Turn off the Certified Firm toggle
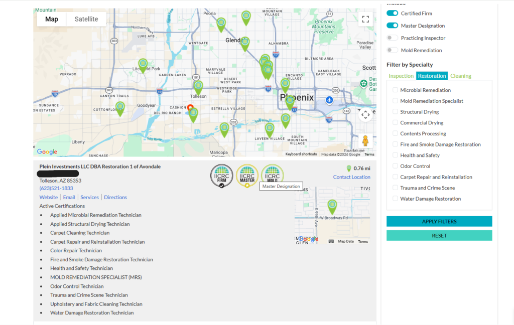The width and height of the screenshot is (514, 325). [x=392, y=13]
